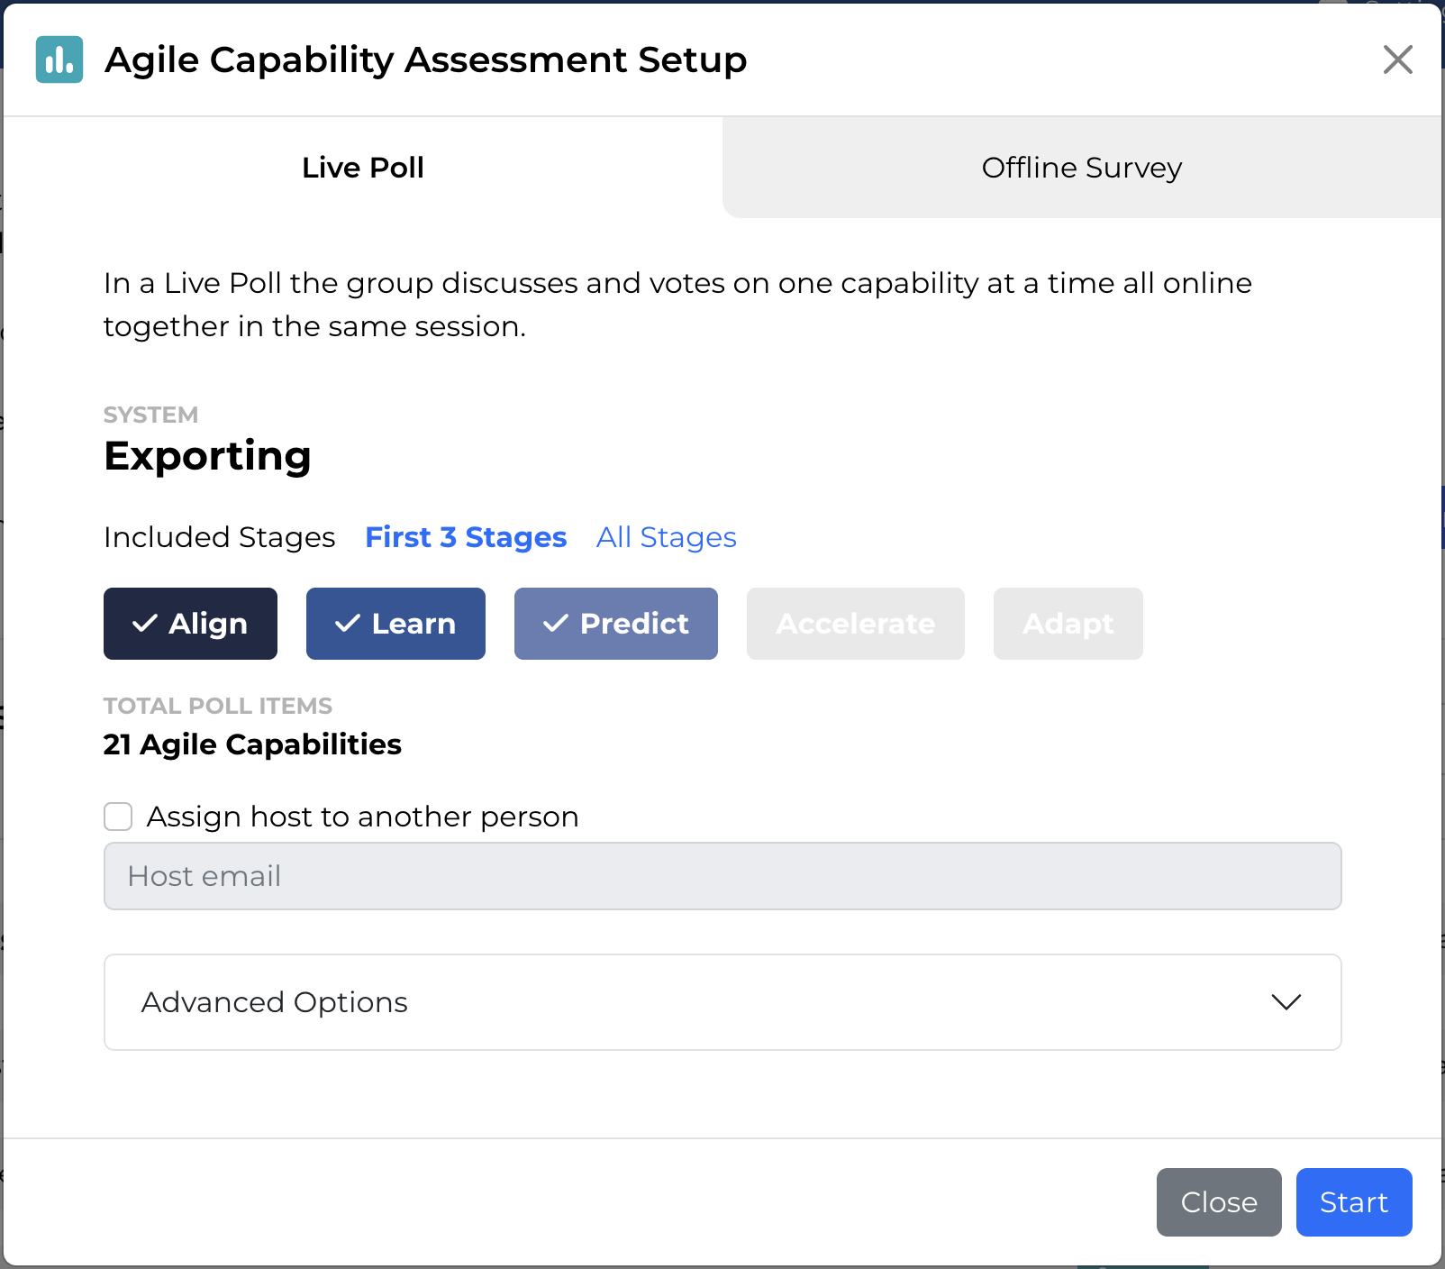This screenshot has width=1445, height=1269.
Task: Choose the First 3 Stages link
Action: click(466, 537)
